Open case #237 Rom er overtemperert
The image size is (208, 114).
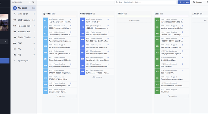[60, 84]
